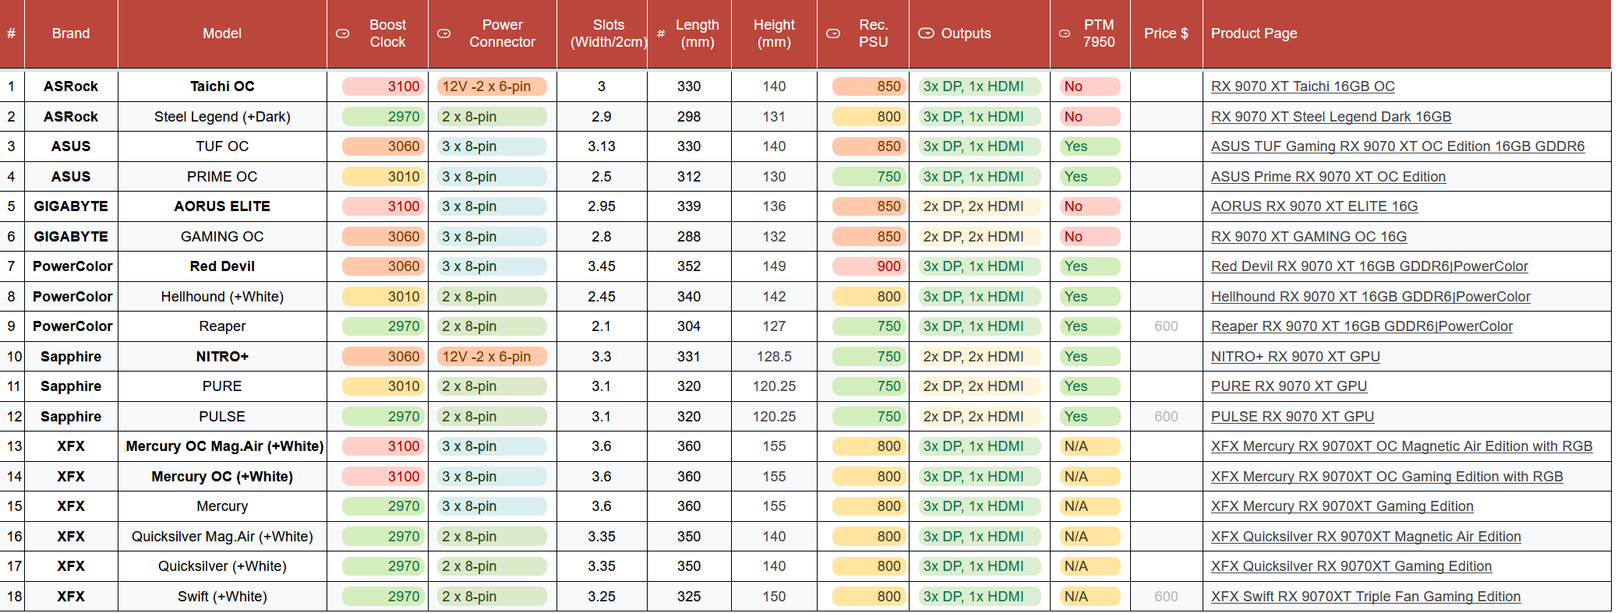Click the dropdown-type icon beside Outputs header
The height and width of the screenshot is (613, 1618).
[926, 33]
